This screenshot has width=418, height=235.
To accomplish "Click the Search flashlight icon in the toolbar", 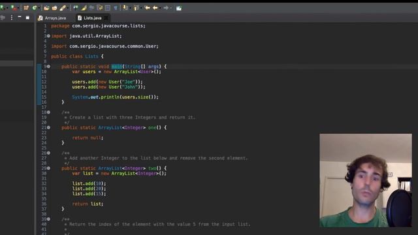I will [x=63, y=8].
